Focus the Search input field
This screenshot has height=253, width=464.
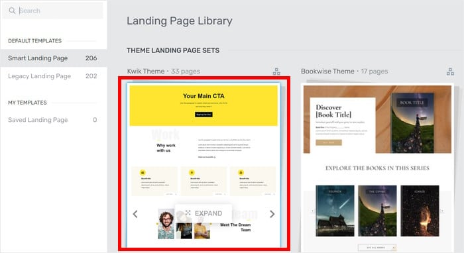pos(53,11)
